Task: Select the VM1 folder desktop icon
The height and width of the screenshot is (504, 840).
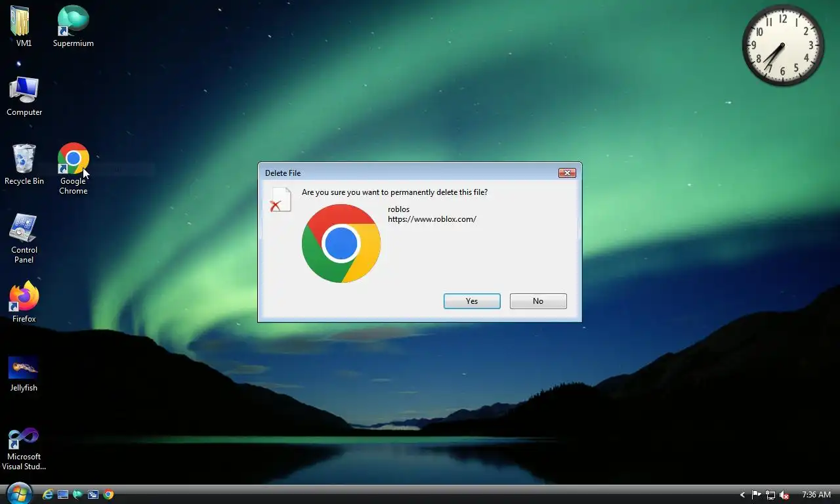Action: point(24,26)
